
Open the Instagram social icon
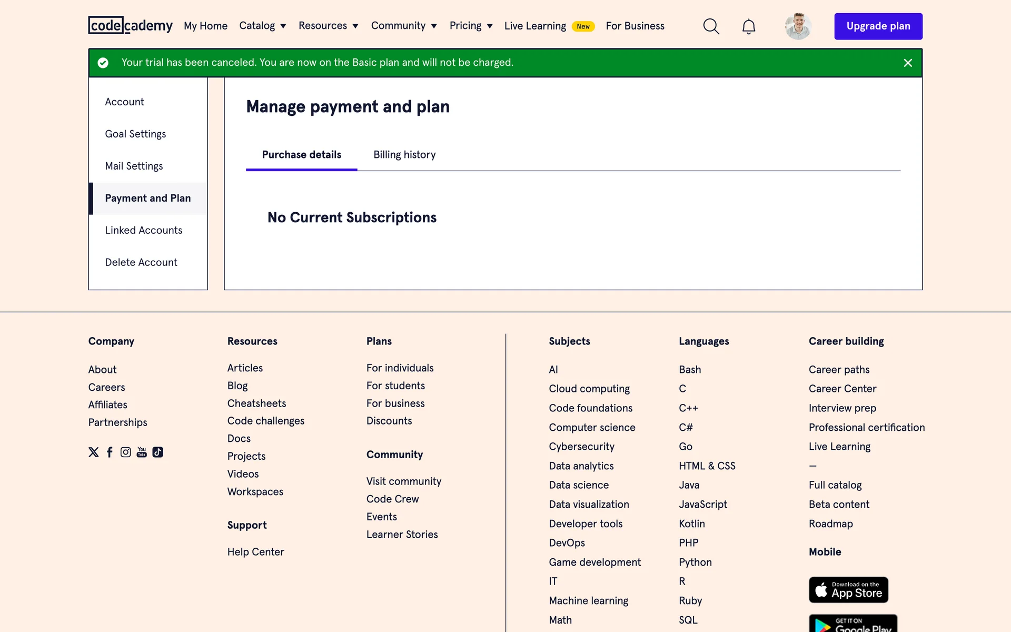pos(125,452)
